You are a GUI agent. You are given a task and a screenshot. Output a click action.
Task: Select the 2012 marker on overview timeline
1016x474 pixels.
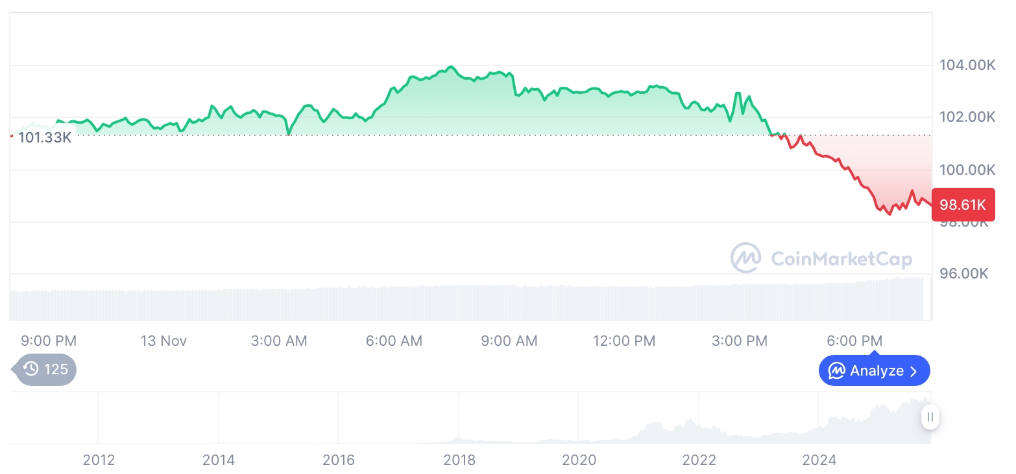tap(99, 460)
